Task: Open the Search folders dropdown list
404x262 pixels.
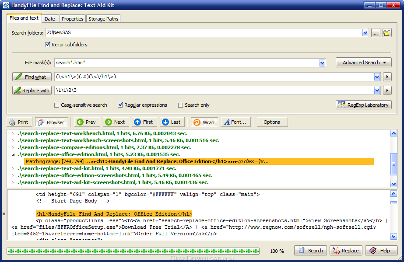Action: tap(365, 33)
